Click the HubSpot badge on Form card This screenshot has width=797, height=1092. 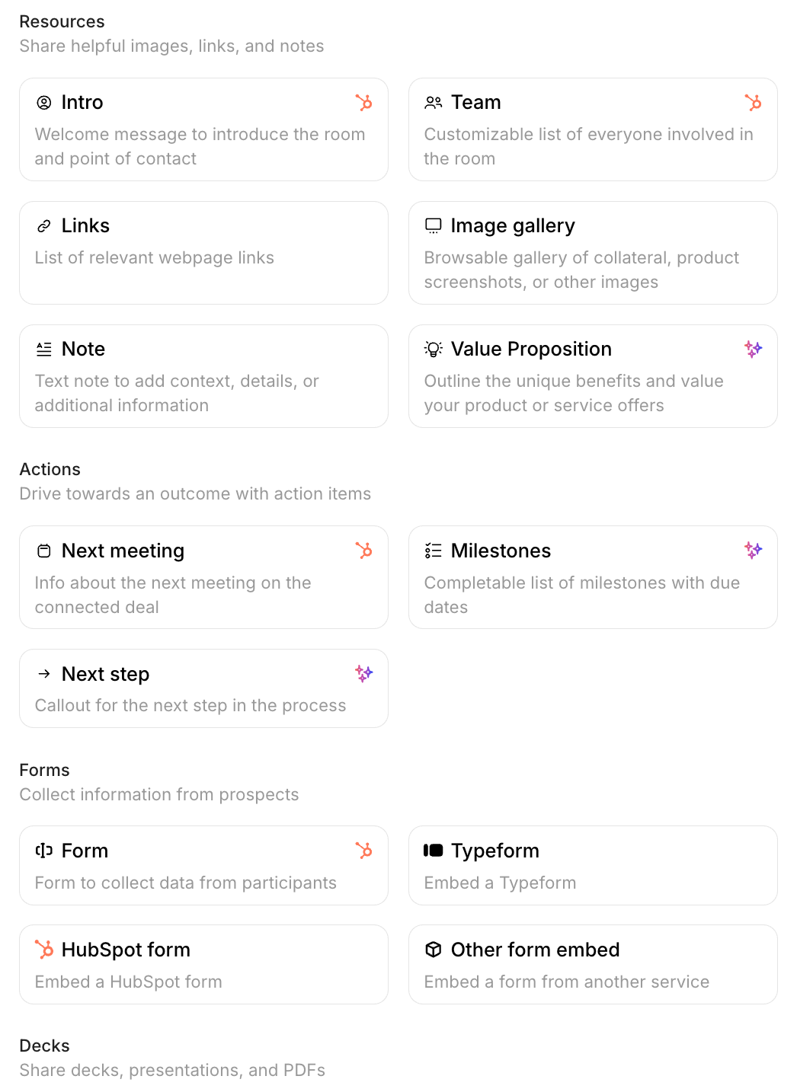[364, 850]
